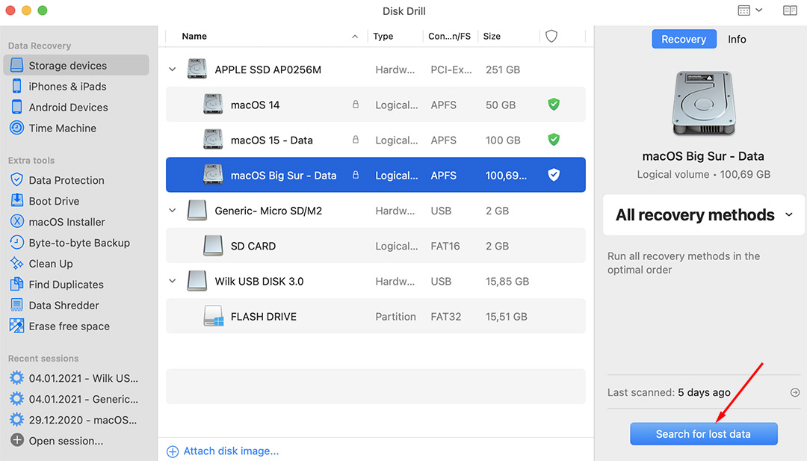Click the large macOS Big Sur disk image
The height and width of the screenshot is (461, 807).
(704, 103)
